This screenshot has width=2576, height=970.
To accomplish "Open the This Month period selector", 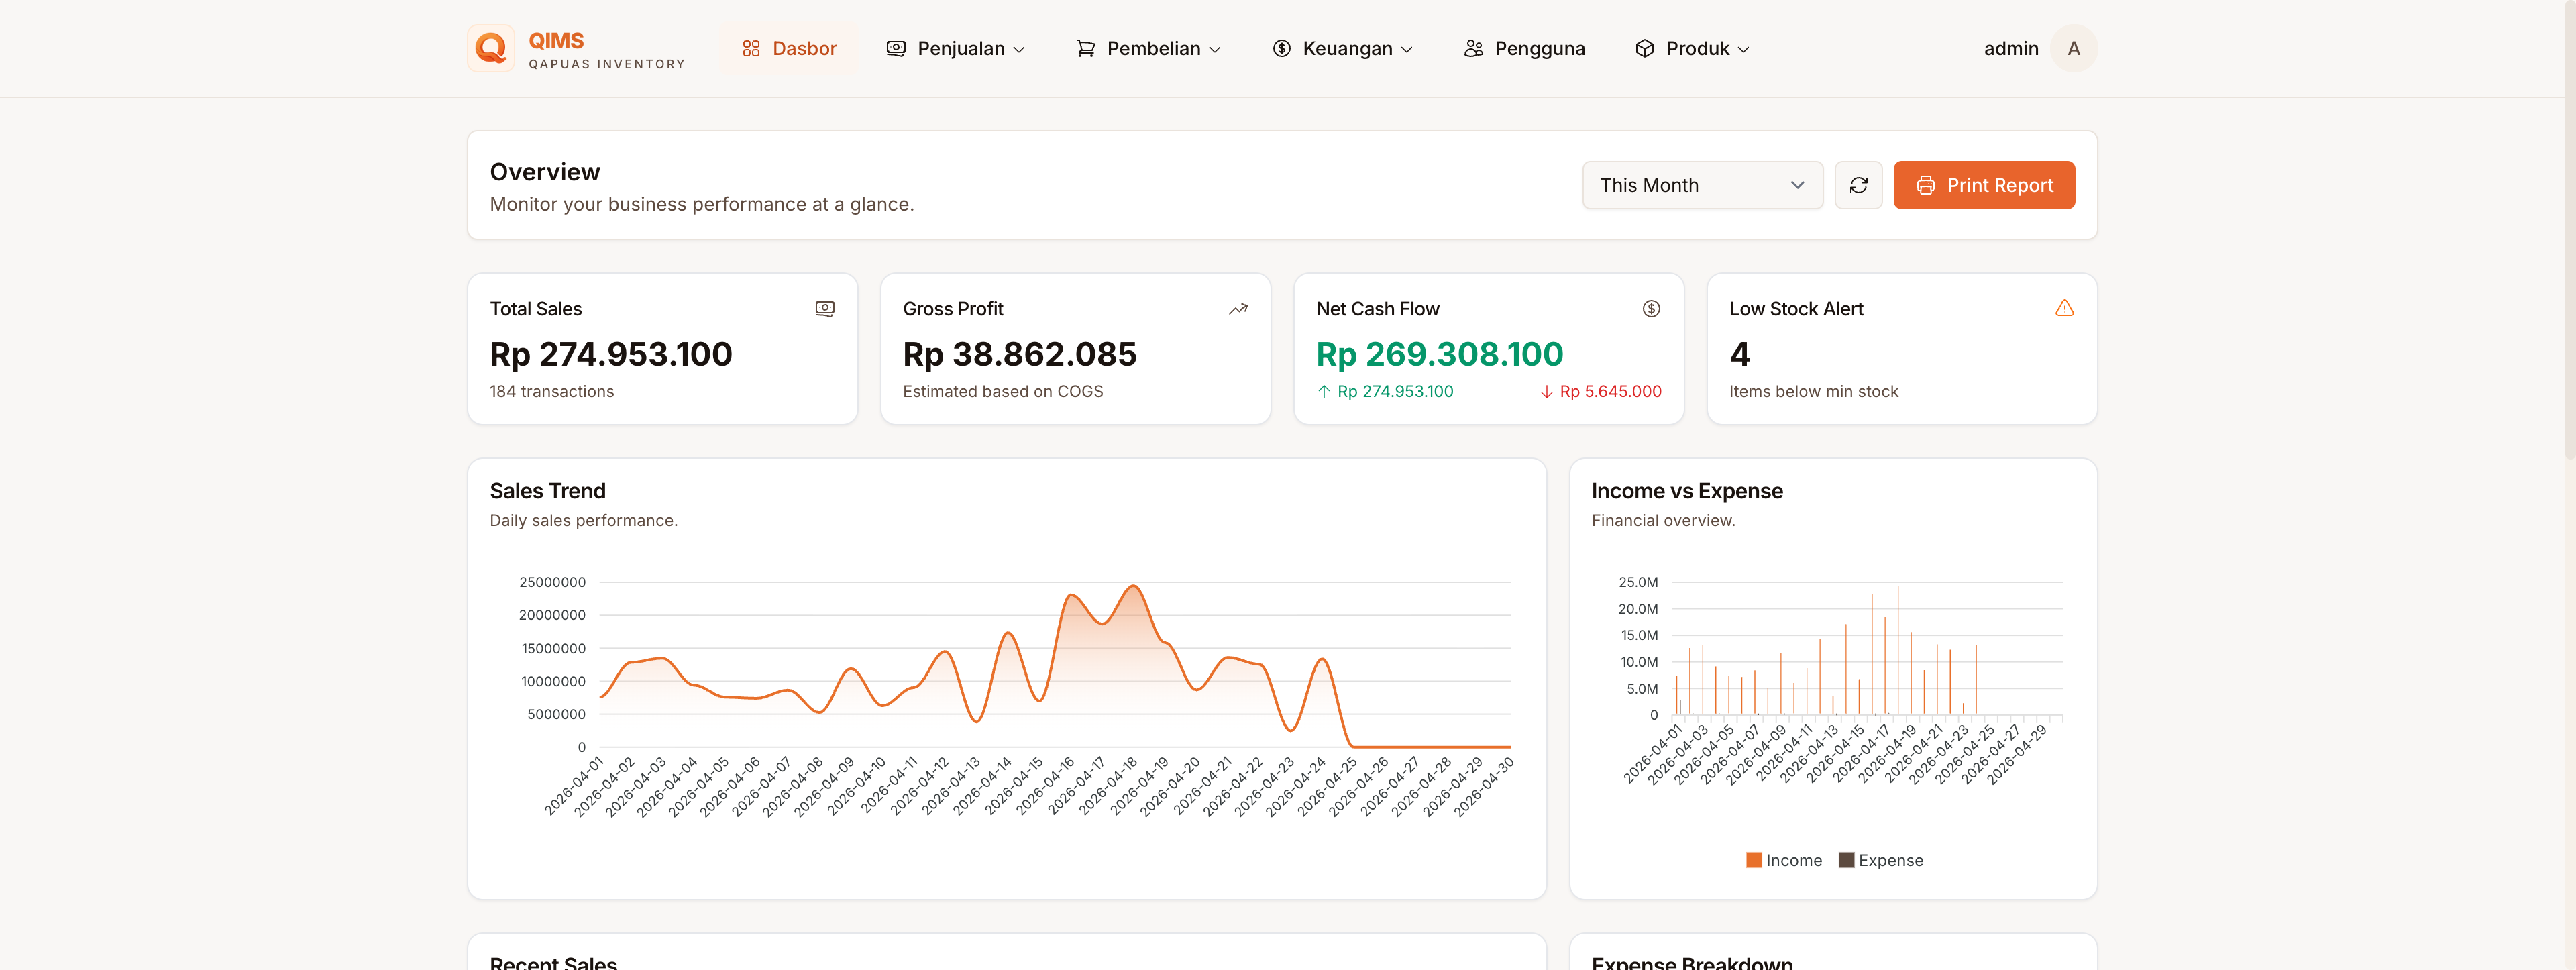I will [1702, 185].
